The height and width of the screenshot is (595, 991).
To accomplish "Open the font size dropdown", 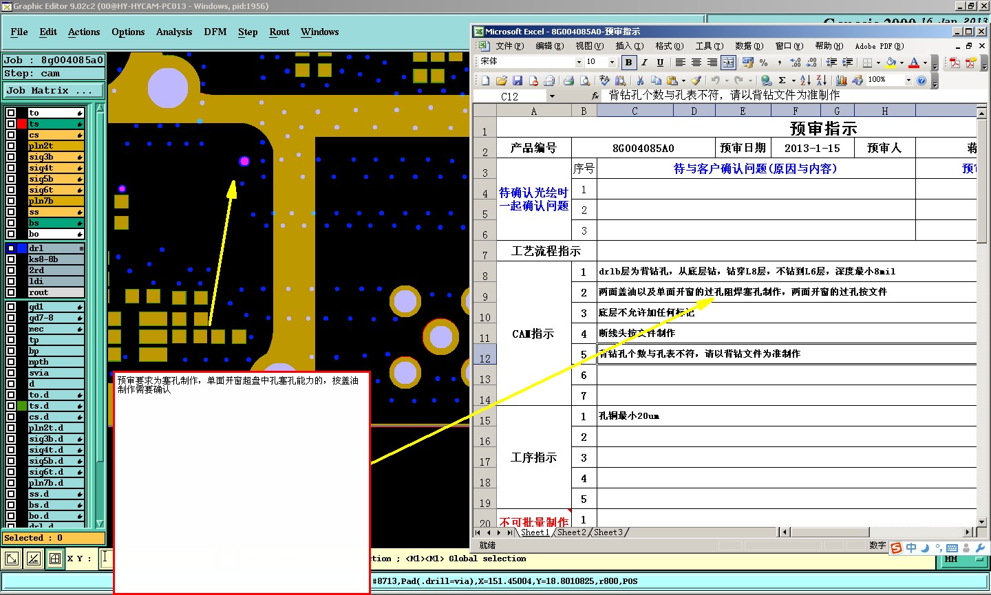I will [612, 62].
